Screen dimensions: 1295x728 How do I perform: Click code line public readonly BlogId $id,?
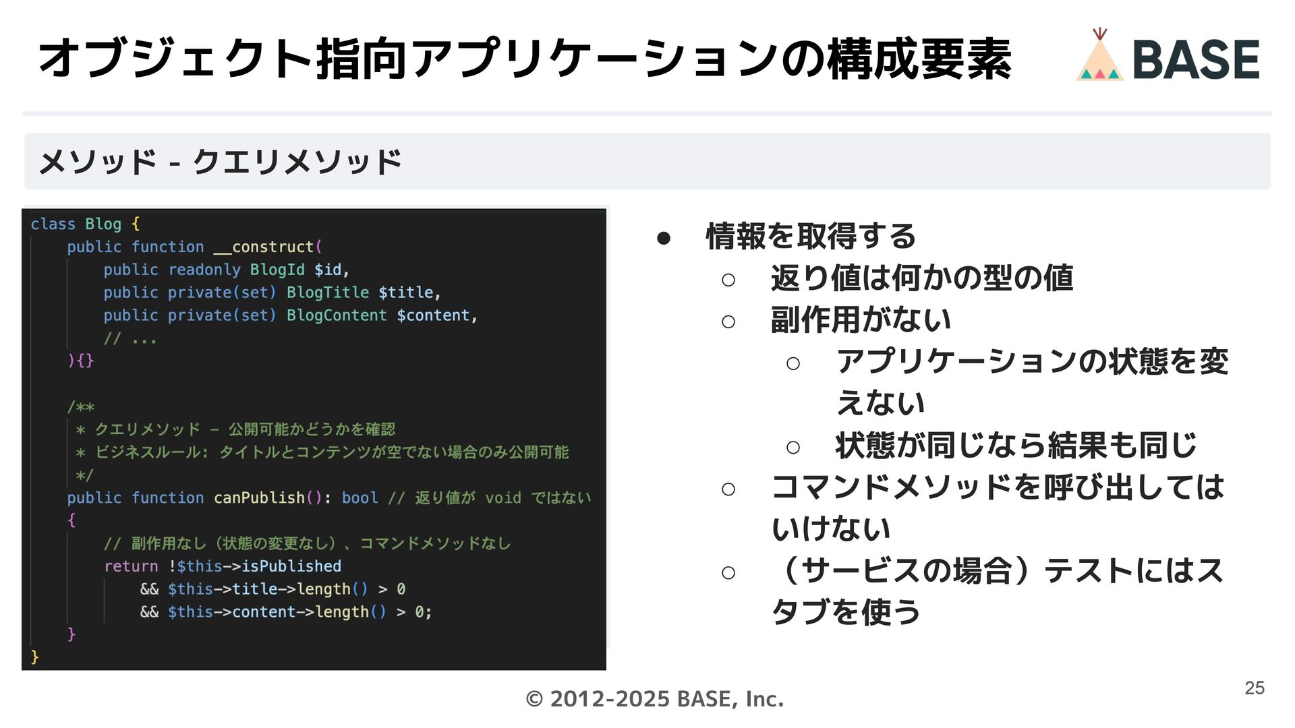pos(226,270)
